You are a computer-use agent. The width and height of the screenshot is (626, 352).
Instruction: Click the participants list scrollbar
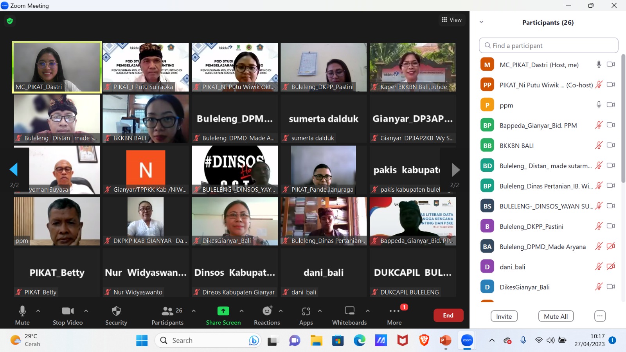(623, 117)
